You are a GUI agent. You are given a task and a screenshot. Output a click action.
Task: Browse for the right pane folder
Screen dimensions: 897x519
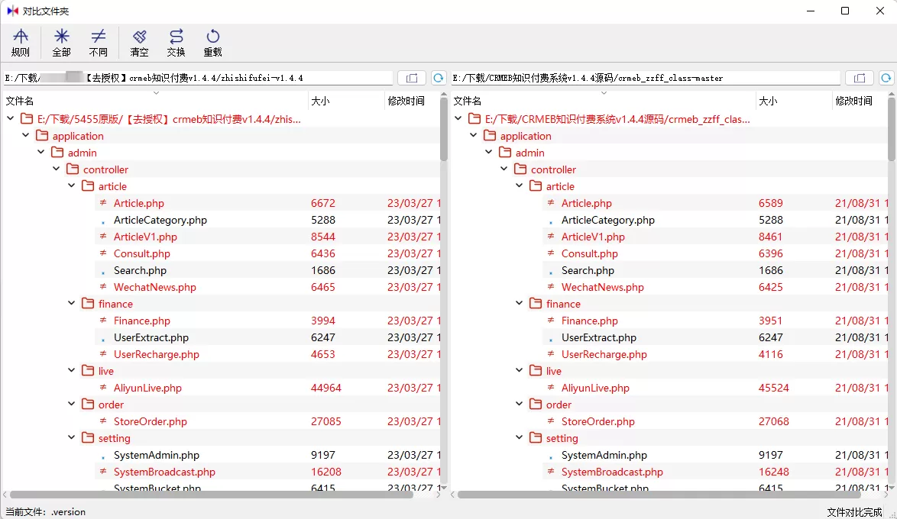pyautogui.click(x=860, y=78)
